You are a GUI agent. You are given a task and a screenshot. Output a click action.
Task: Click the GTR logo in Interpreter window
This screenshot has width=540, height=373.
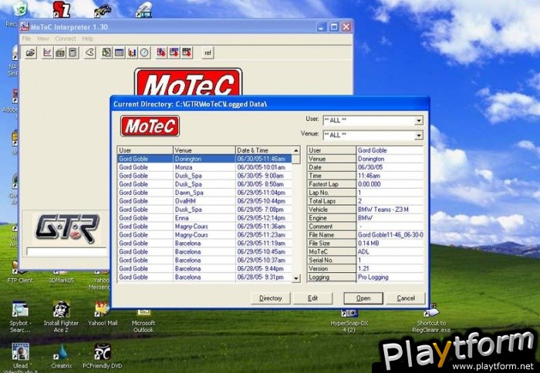[x=67, y=229]
